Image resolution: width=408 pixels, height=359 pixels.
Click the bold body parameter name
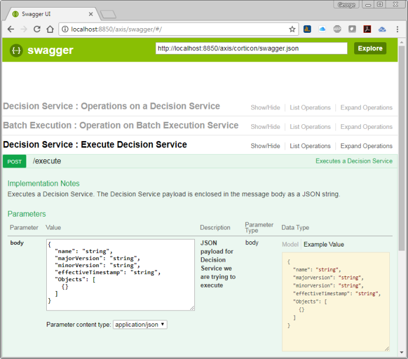pyautogui.click(x=17, y=243)
